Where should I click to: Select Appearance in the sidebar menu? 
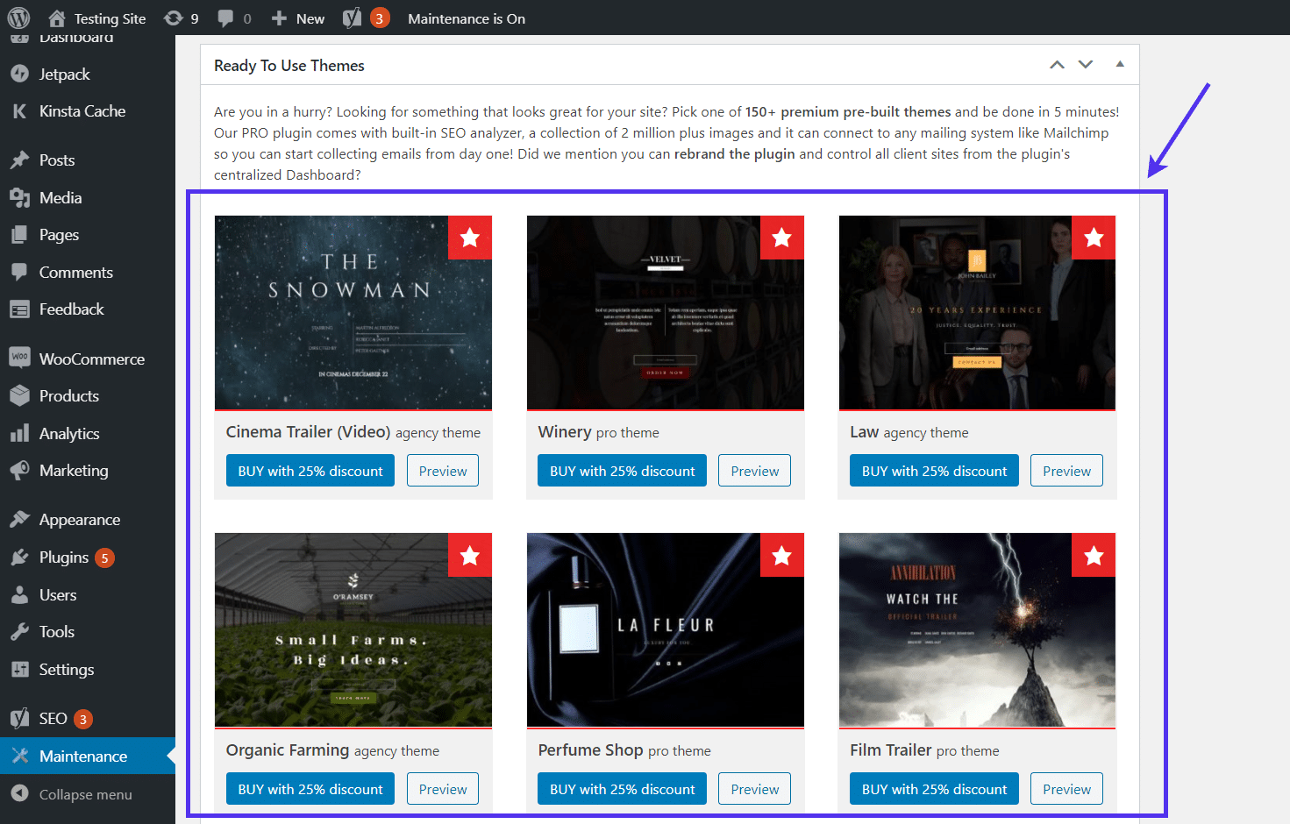click(18, 519)
